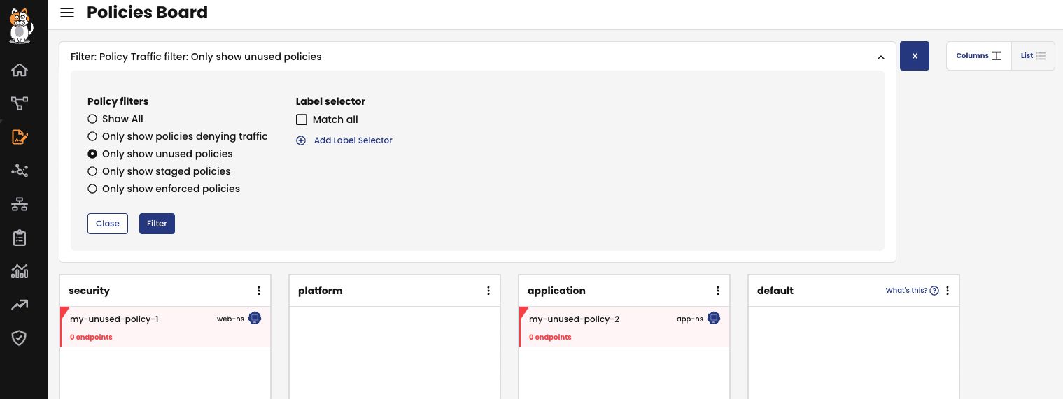Open the Activity chart sidebar icon
The height and width of the screenshot is (399, 1063).
[20, 271]
